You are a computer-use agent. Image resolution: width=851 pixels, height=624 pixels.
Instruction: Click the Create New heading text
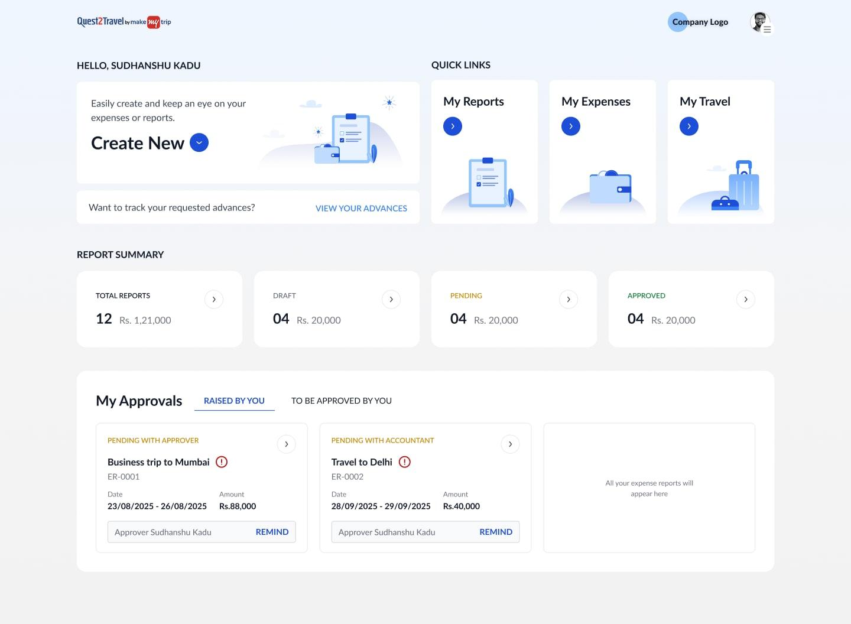pos(138,143)
